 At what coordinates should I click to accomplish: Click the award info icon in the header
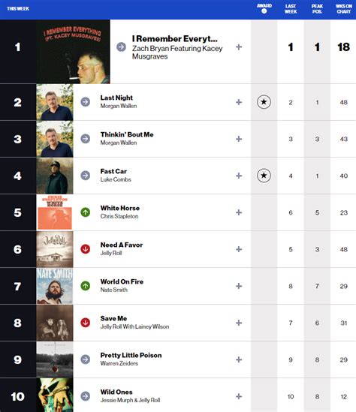coord(264,11)
